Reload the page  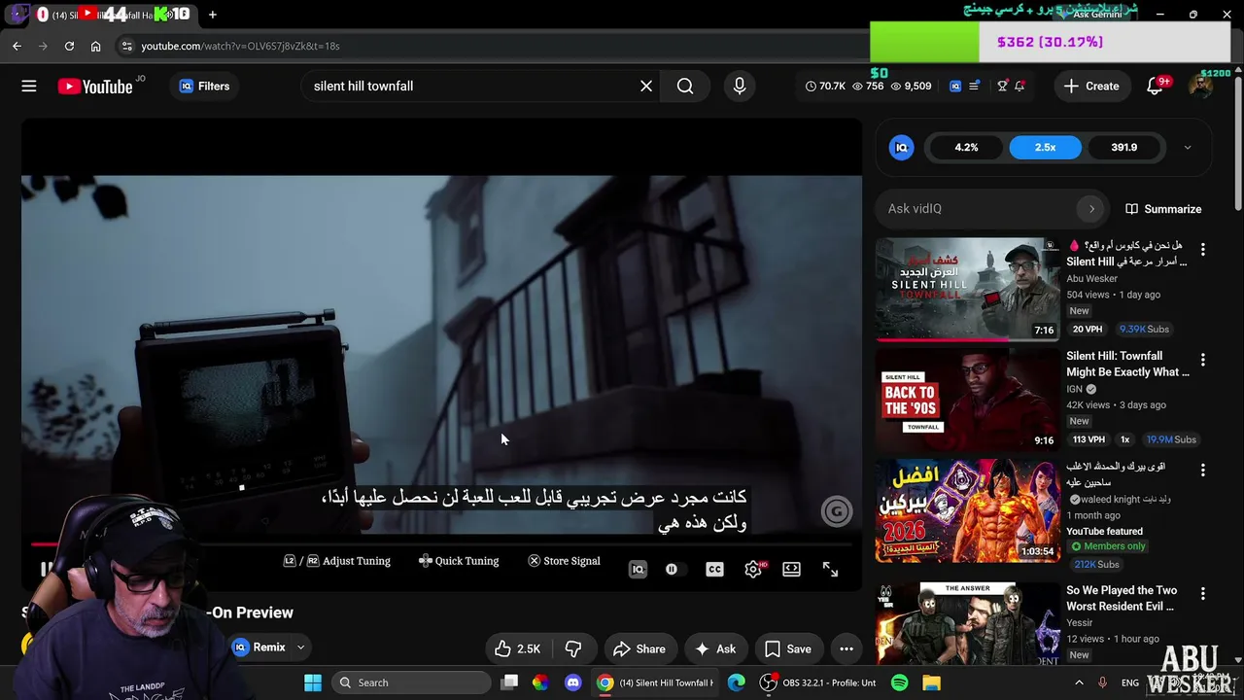coord(69,46)
